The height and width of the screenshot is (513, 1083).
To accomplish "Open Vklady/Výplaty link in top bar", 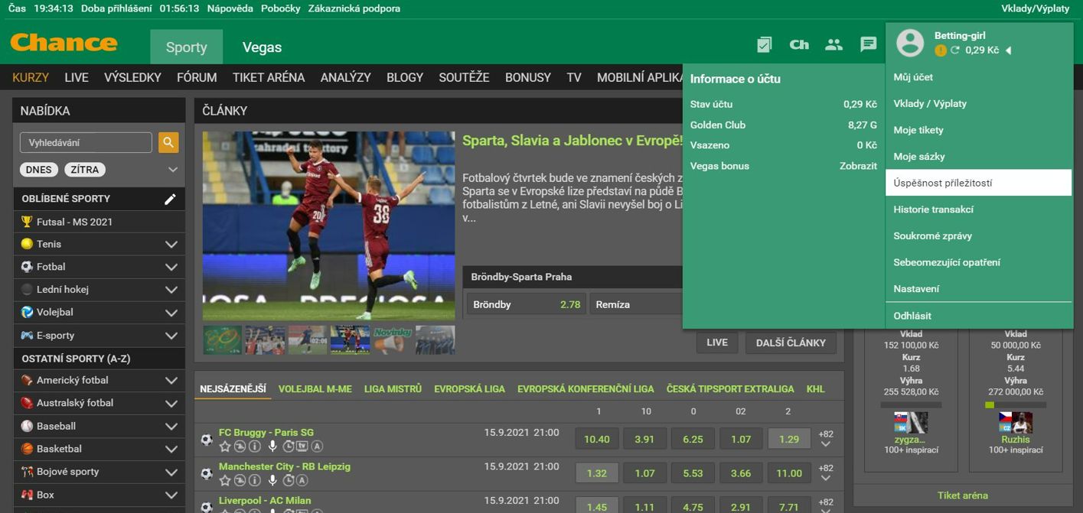I will click(x=1035, y=8).
